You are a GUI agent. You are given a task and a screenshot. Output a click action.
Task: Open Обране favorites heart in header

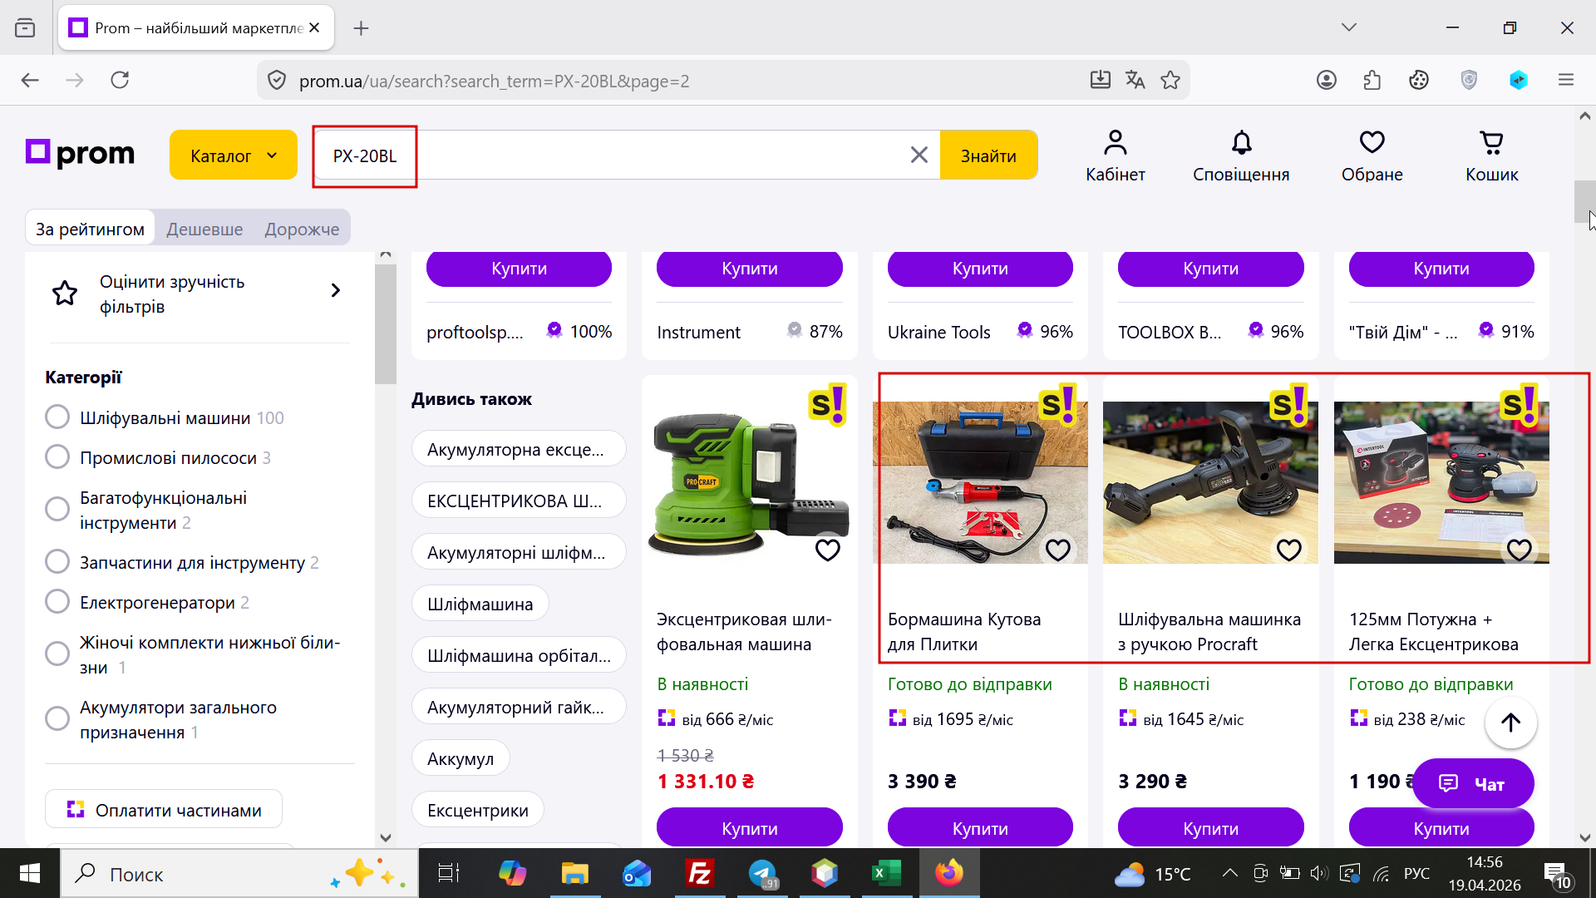point(1372,144)
